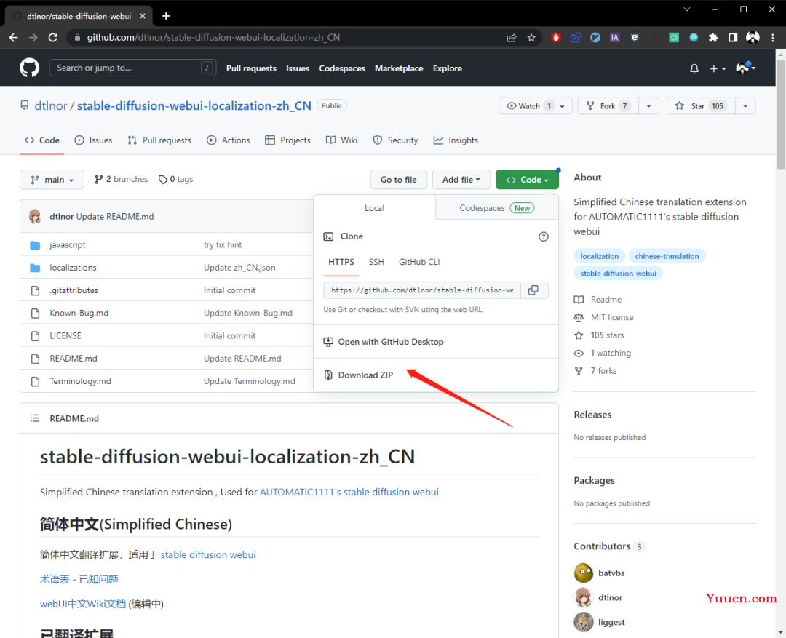The image size is (786, 638).
Task: Open AUTOMATIC1111's stable diffusion webui link
Action: [x=349, y=493]
